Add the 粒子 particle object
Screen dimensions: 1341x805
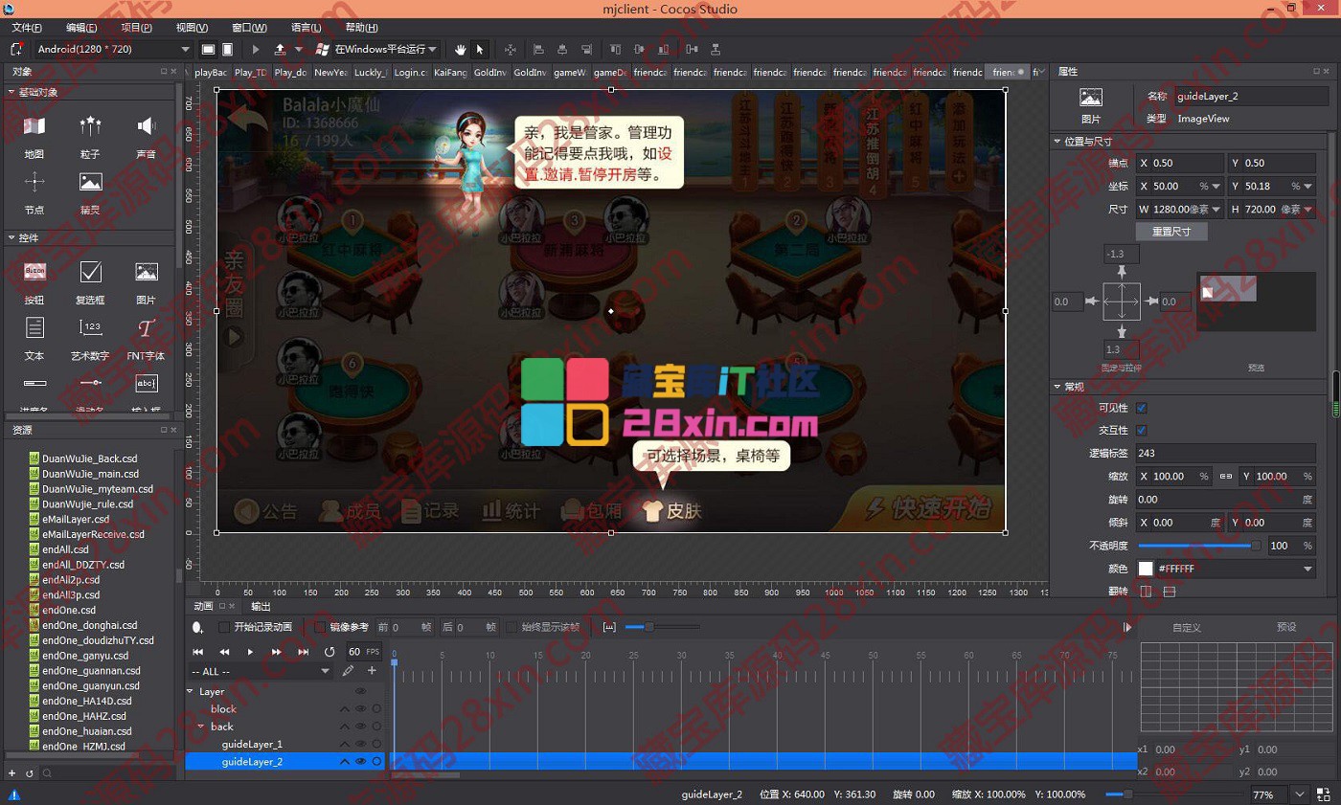pyautogui.click(x=90, y=137)
